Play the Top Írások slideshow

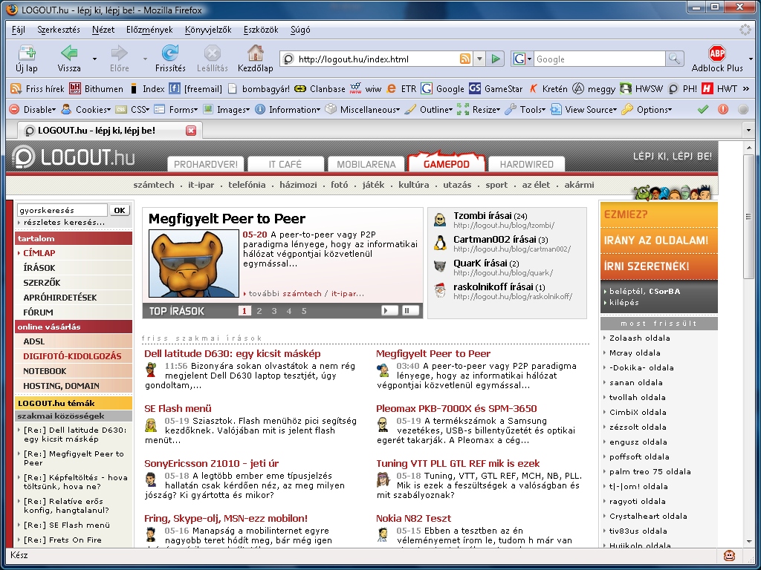click(x=389, y=311)
